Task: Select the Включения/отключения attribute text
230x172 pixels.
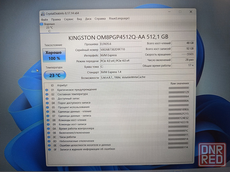Action: pos(74,133)
